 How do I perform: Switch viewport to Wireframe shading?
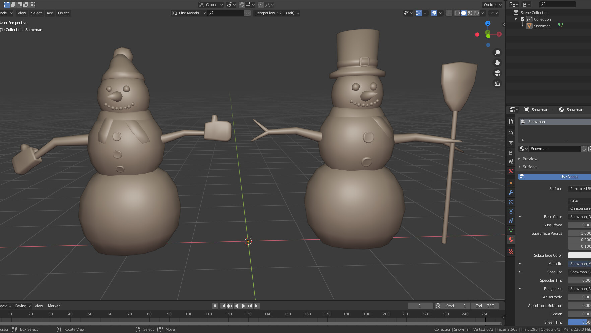click(457, 13)
